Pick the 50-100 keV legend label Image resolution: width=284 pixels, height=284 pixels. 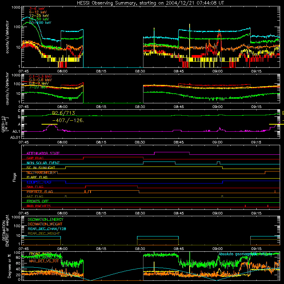pos(40,23)
